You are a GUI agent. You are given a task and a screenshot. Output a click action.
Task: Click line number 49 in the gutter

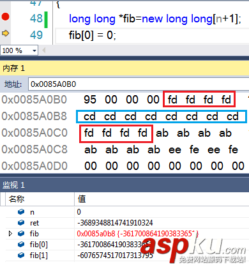click(36, 35)
